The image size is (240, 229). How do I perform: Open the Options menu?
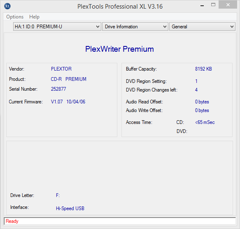tap(15, 17)
